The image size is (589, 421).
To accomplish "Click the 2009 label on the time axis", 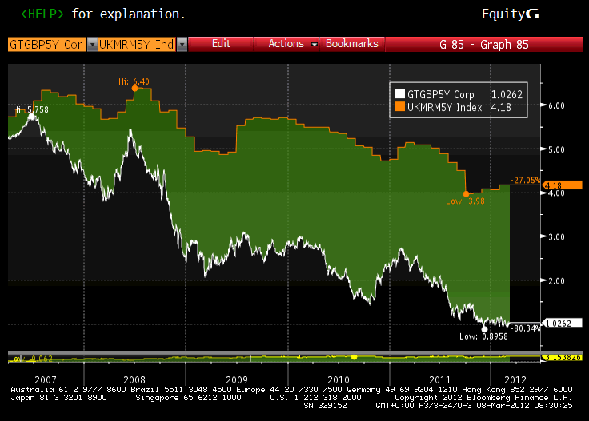I will [x=235, y=377].
